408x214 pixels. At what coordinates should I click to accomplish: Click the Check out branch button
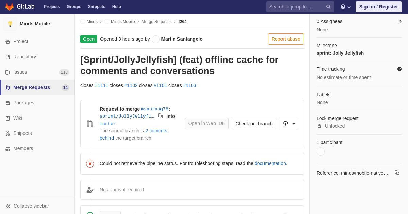point(254,124)
